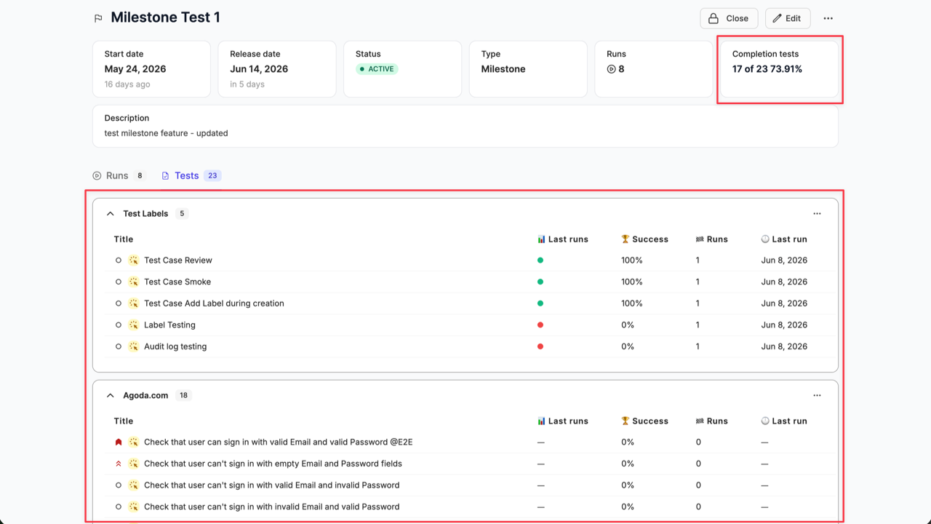Image resolution: width=931 pixels, height=524 pixels.
Task: Open the Test Labels suite options menu
Action: pyautogui.click(x=817, y=214)
